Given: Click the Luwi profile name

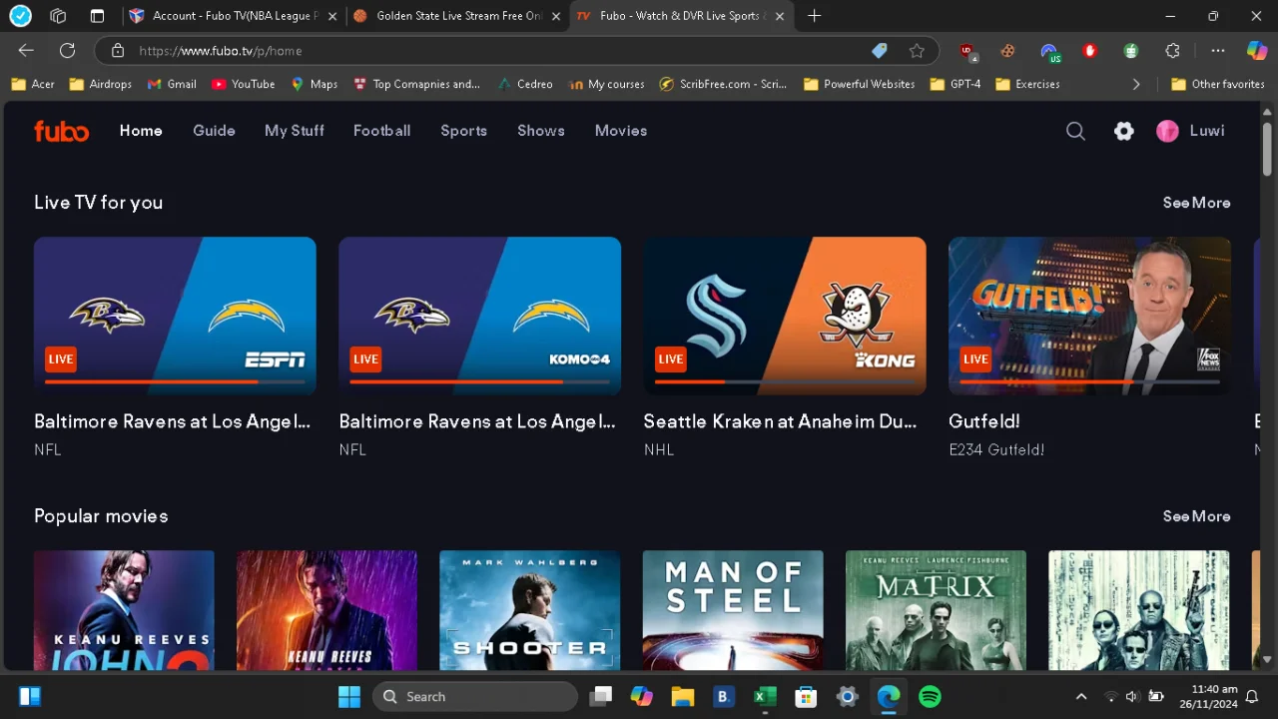Looking at the screenshot, I should click(x=1206, y=131).
